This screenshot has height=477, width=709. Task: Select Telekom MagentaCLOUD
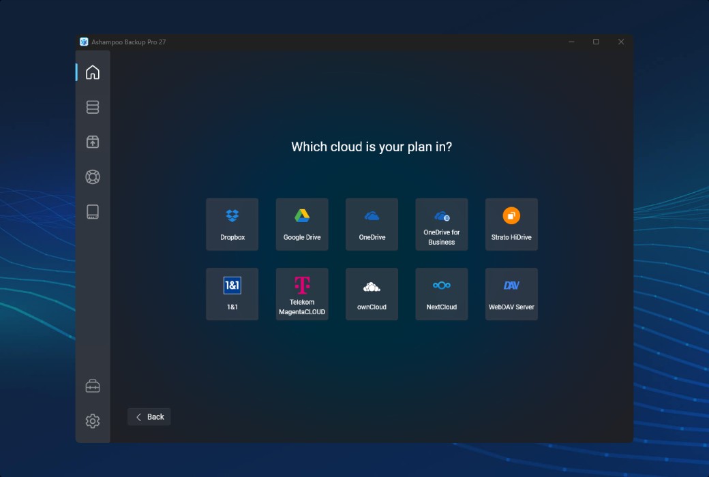pos(302,294)
